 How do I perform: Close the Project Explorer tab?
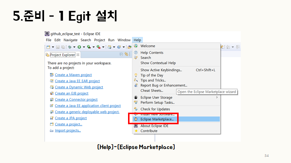(x=78, y=55)
